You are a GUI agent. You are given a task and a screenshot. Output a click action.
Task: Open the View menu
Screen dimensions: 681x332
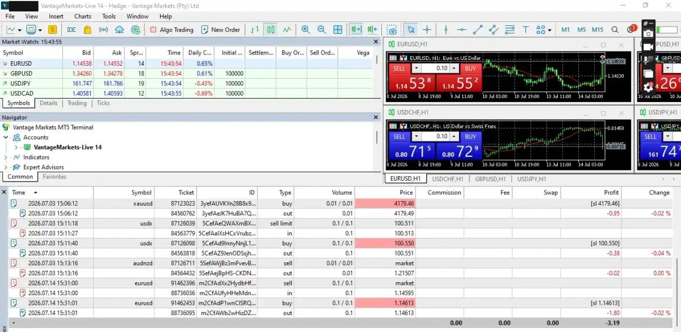click(x=31, y=16)
